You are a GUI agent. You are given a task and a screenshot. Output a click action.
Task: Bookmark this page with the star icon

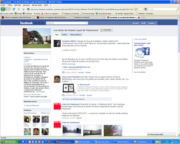click(x=138, y=9)
